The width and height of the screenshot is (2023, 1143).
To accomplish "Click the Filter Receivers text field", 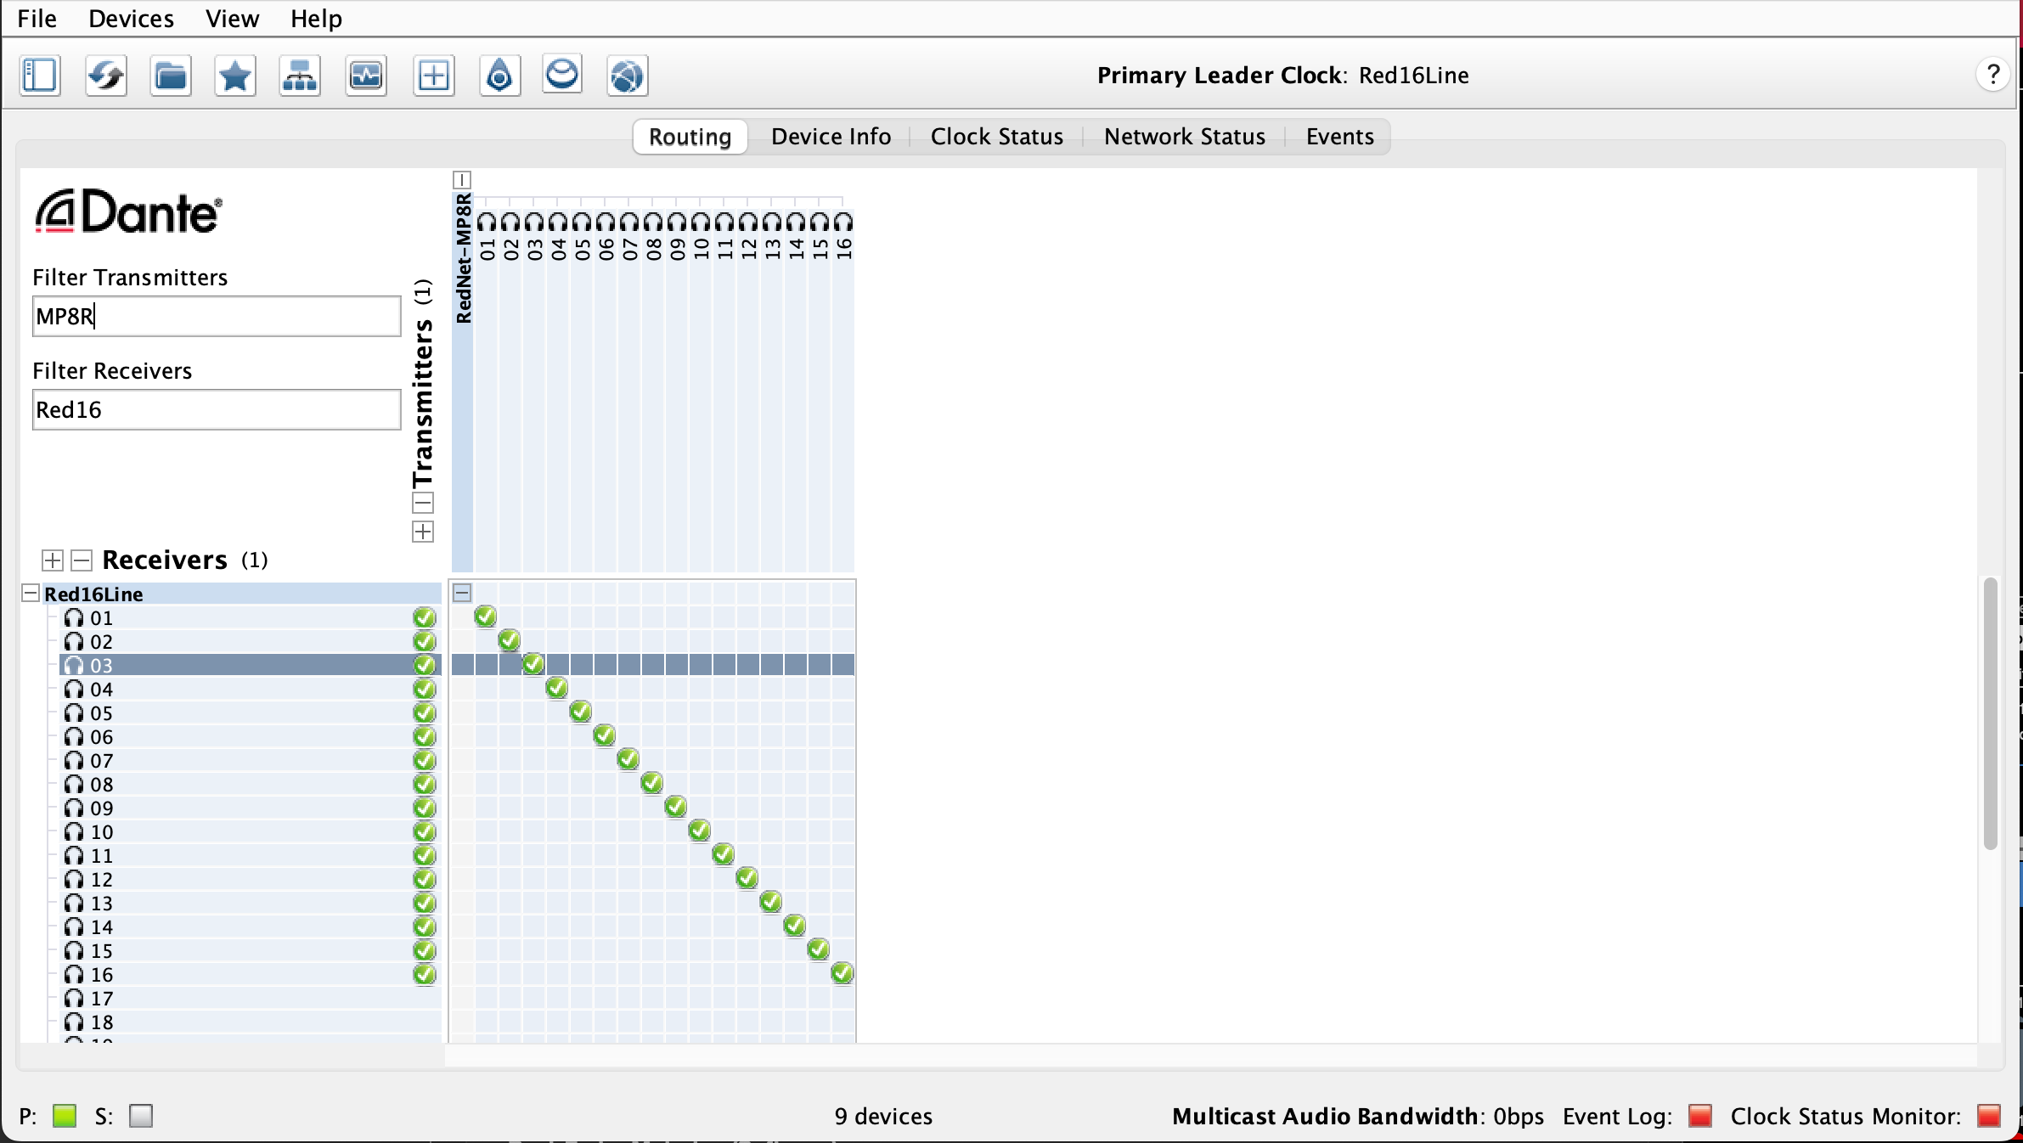I will (x=217, y=410).
